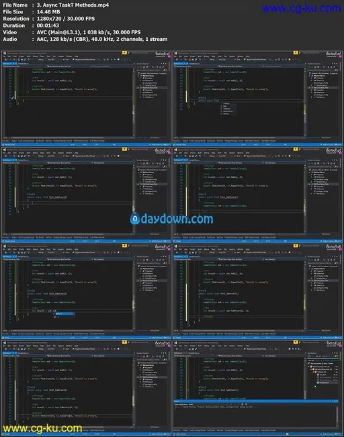Click the file size value "14.48 MB"

pyautogui.click(x=48, y=11)
